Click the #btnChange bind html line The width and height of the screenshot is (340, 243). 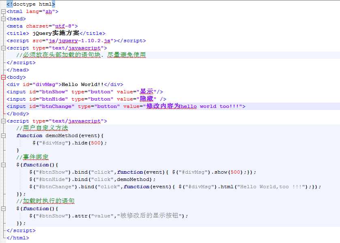coord(175,187)
